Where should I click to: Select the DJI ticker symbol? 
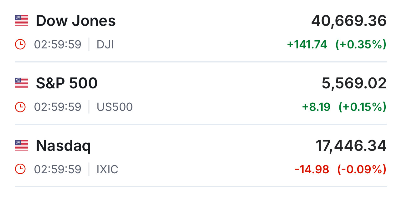coord(105,45)
